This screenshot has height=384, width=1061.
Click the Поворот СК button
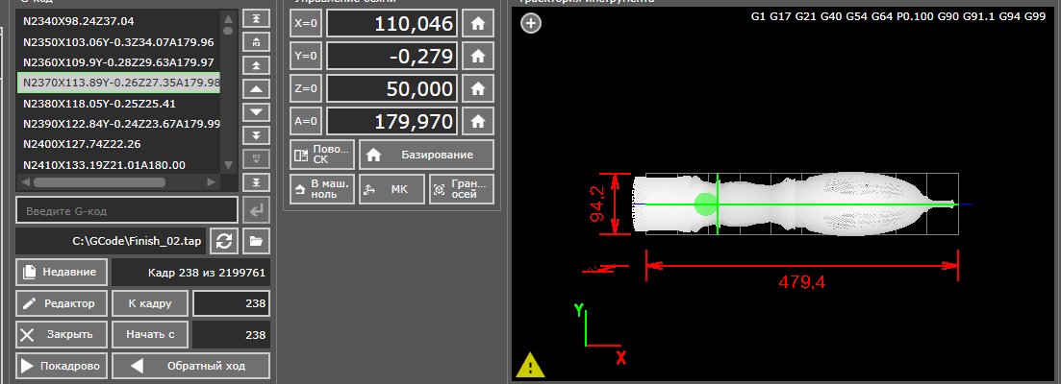pyautogui.click(x=322, y=155)
